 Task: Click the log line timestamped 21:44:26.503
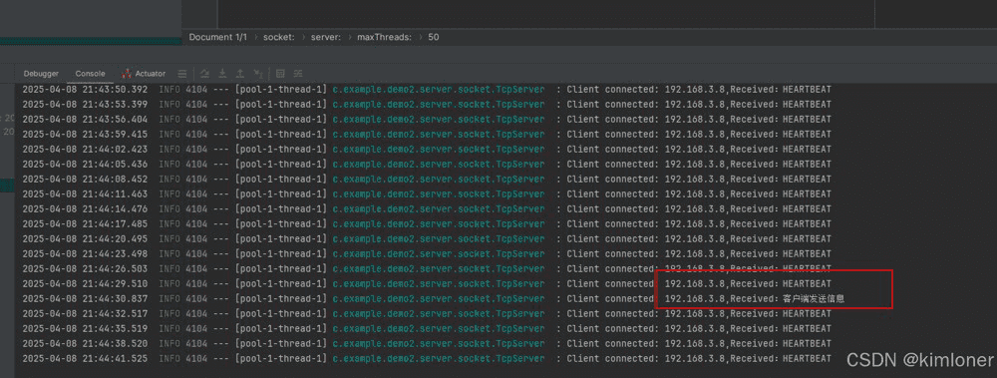427,268
